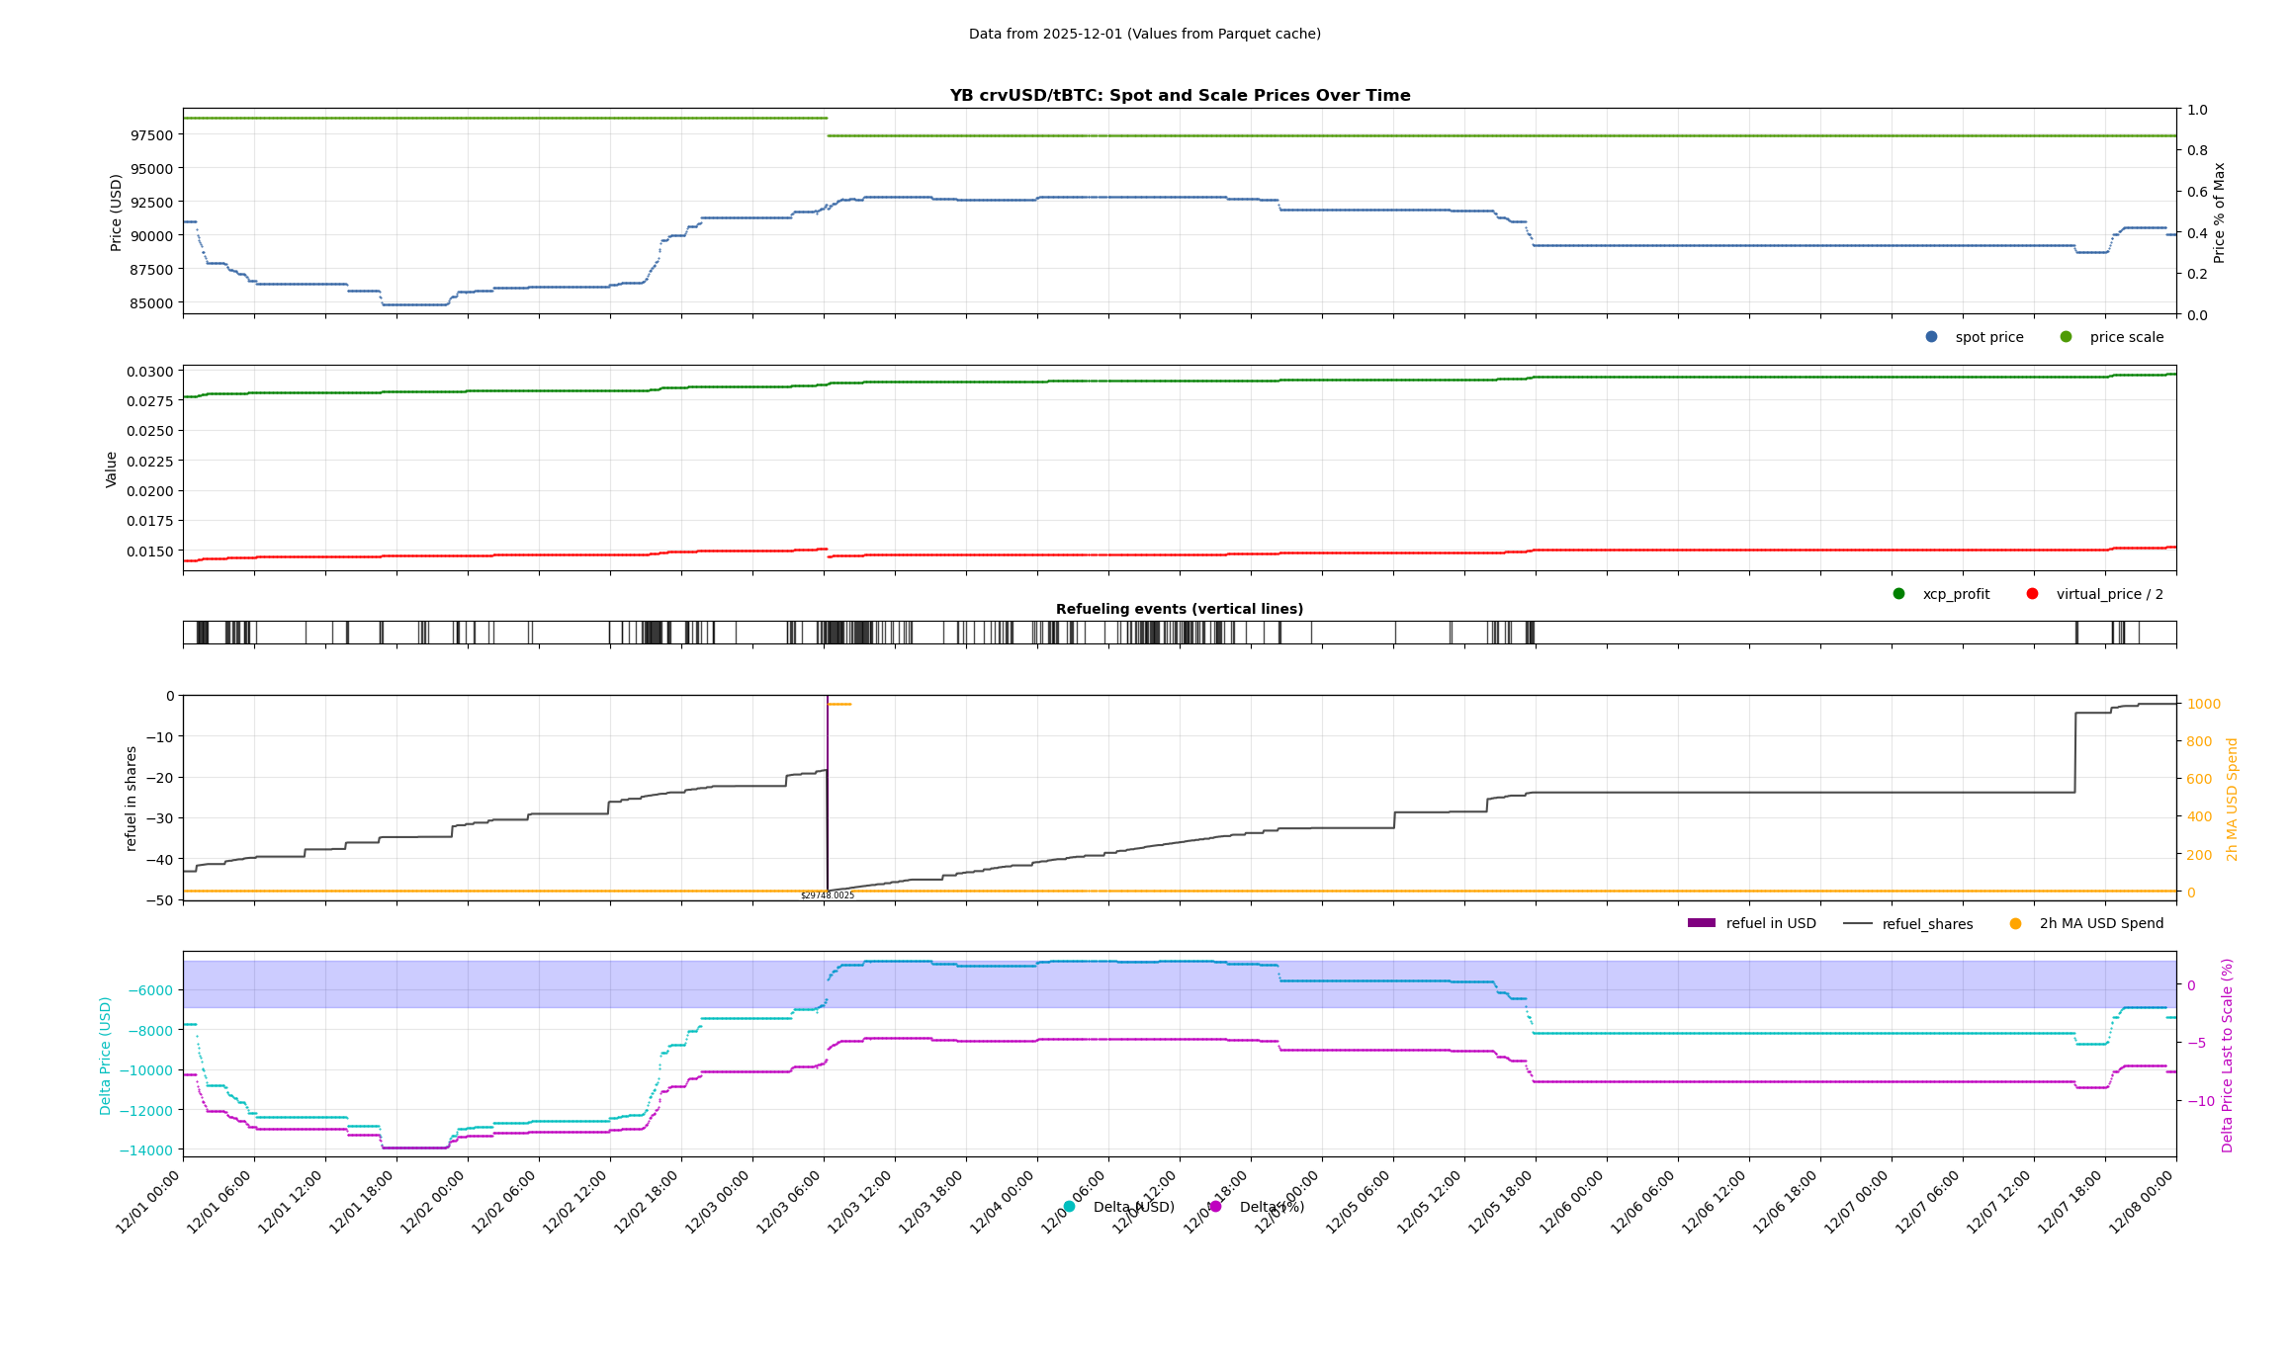Image resolution: width=2291 pixels, height=1361 pixels.
Task: Click the Price (USD) y-axis label
Action: click(x=117, y=212)
